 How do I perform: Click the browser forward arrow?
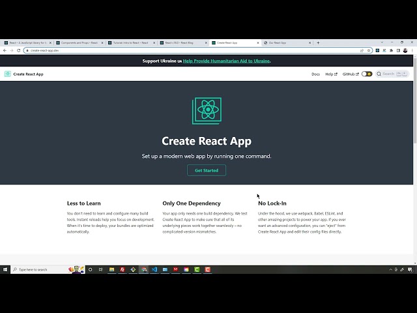12,50
